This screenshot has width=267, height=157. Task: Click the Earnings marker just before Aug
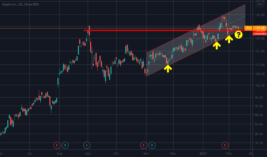pyautogui.click(x=57, y=145)
